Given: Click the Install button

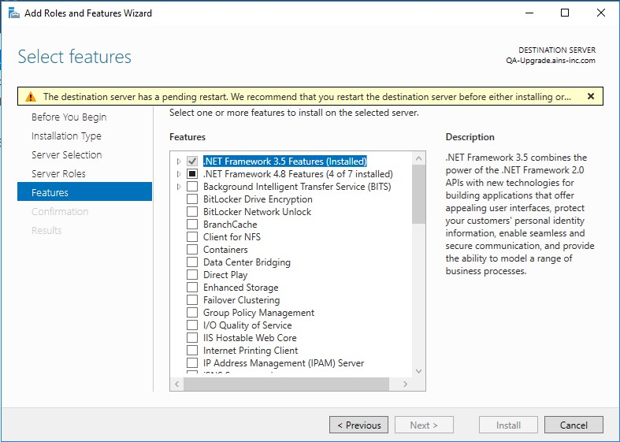Looking at the screenshot, I should pyautogui.click(x=508, y=425).
